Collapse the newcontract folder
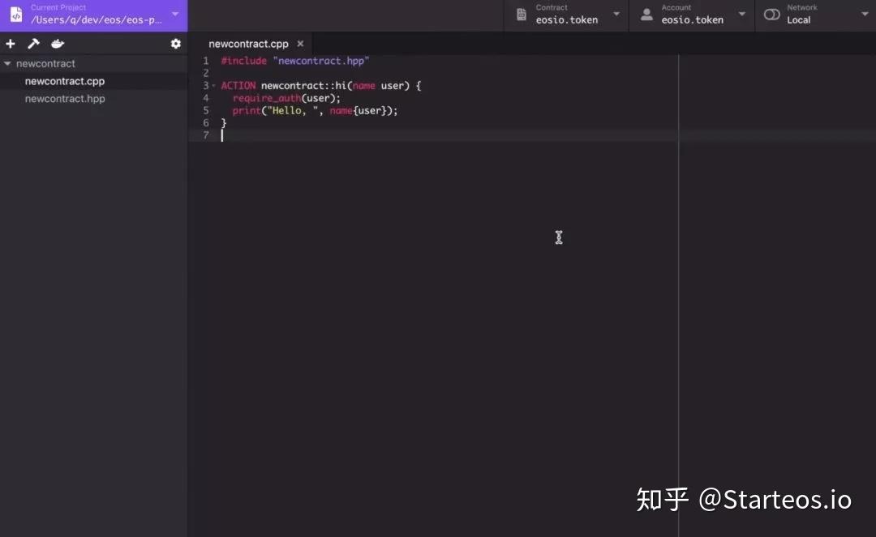 pyautogui.click(x=8, y=63)
